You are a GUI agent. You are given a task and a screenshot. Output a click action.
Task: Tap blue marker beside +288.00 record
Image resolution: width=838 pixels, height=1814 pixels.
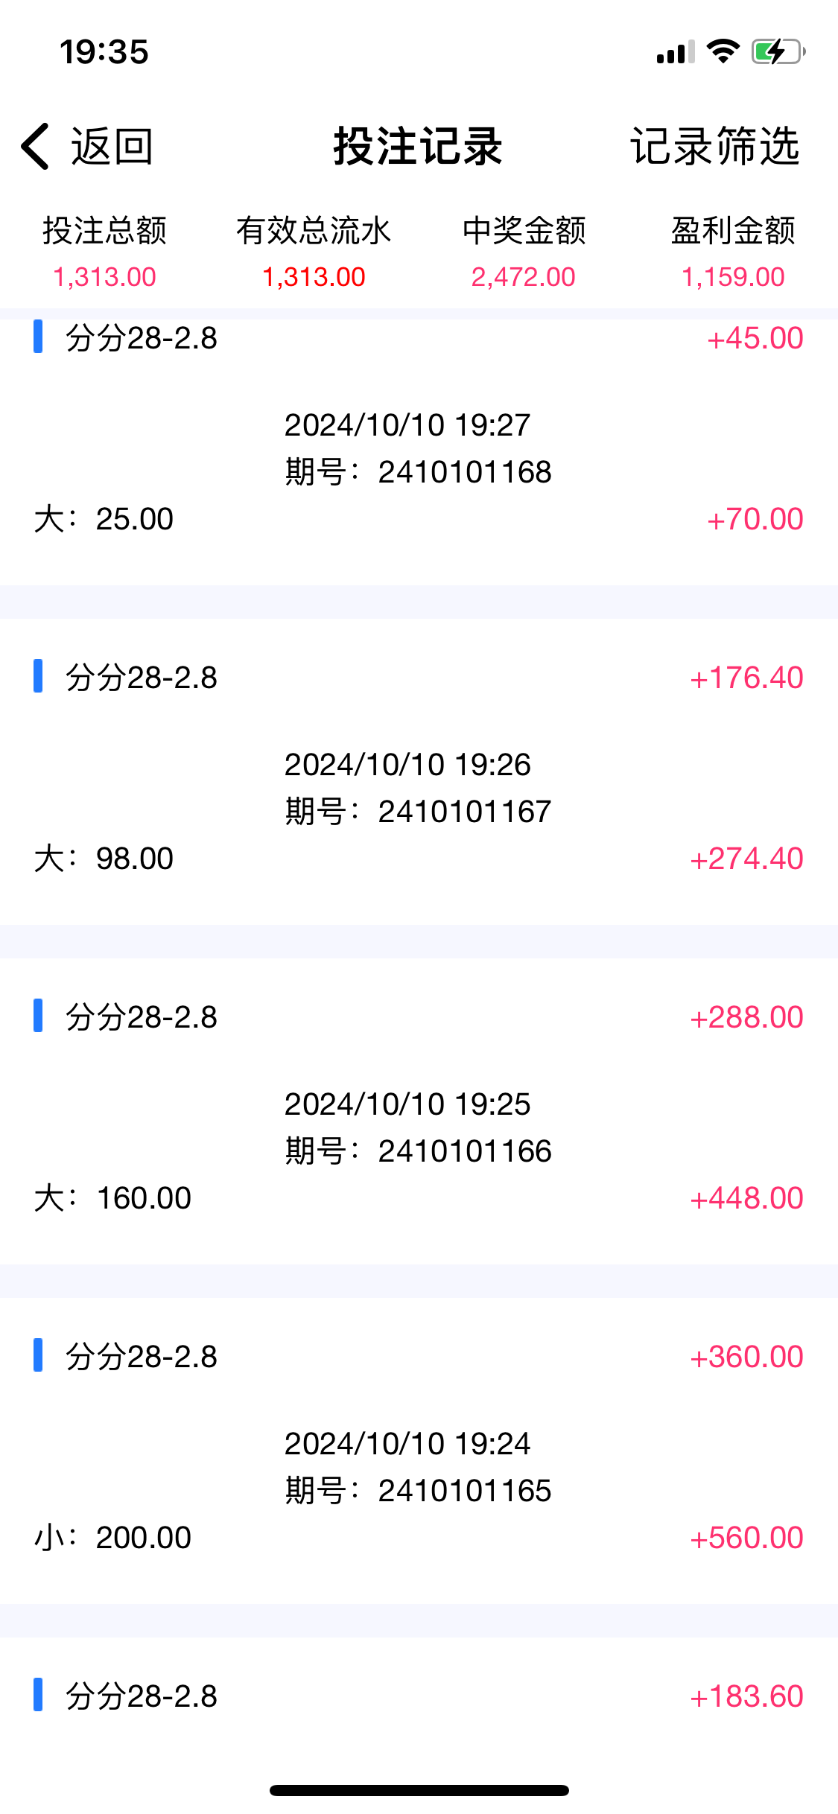pyautogui.click(x=38, y=1016)
